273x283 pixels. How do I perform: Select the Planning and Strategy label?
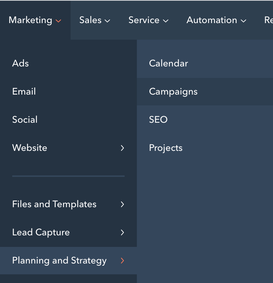click(x=59, y=260)
